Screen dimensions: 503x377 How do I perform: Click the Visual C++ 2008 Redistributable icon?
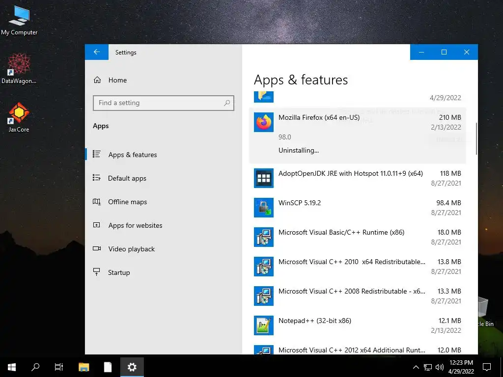[264, 296]
